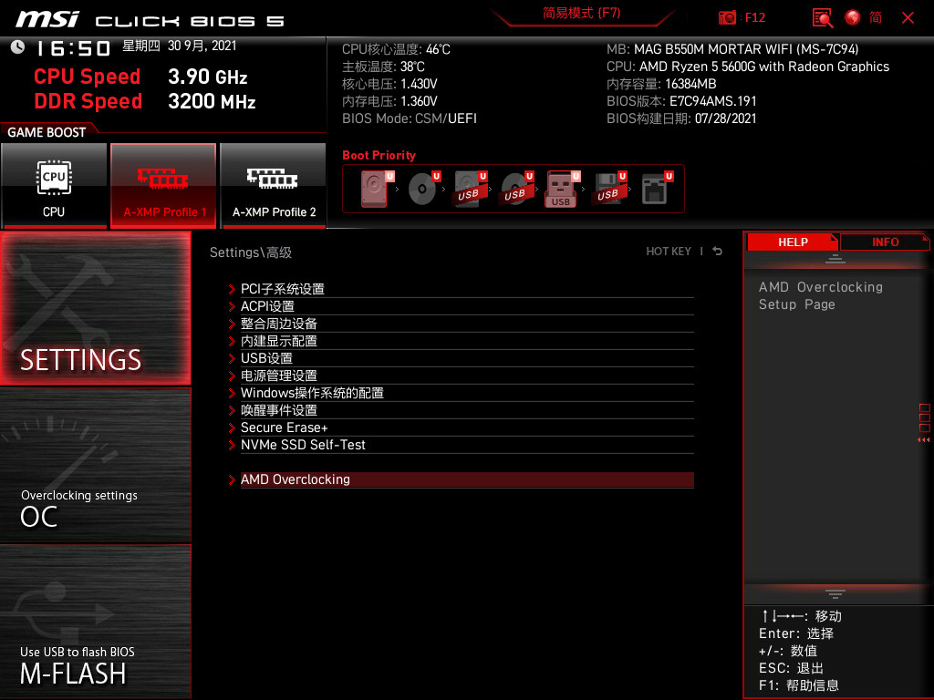Select the CPU overclocking icon
Viewport: 934px width, 700px height.
pos(54,185)
